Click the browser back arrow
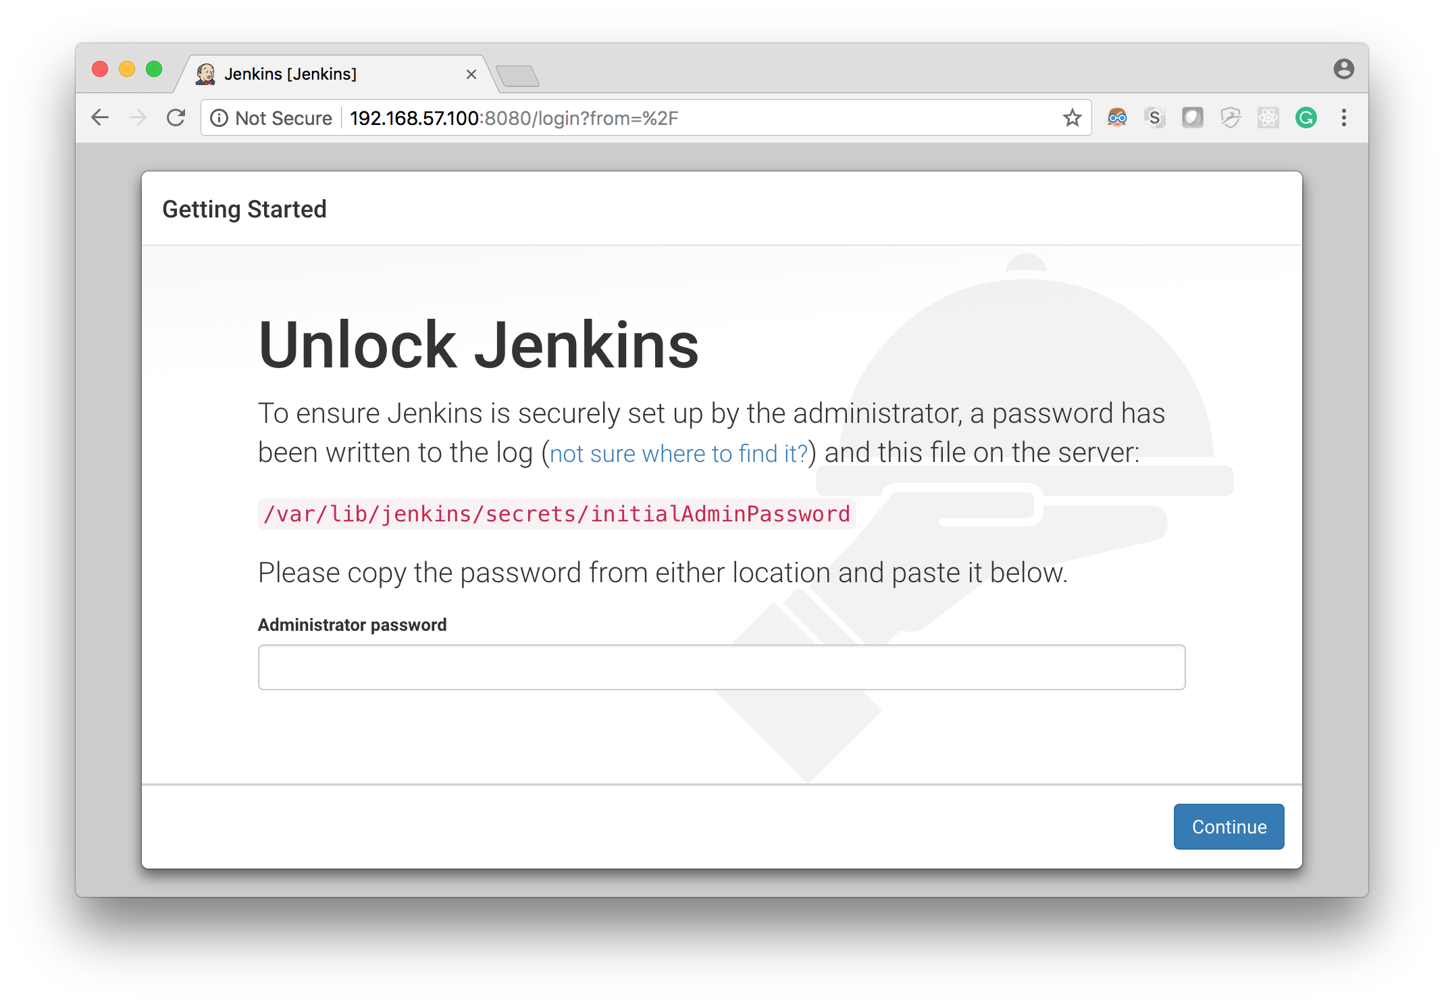1444x1005 pixels. click(100, 118)
